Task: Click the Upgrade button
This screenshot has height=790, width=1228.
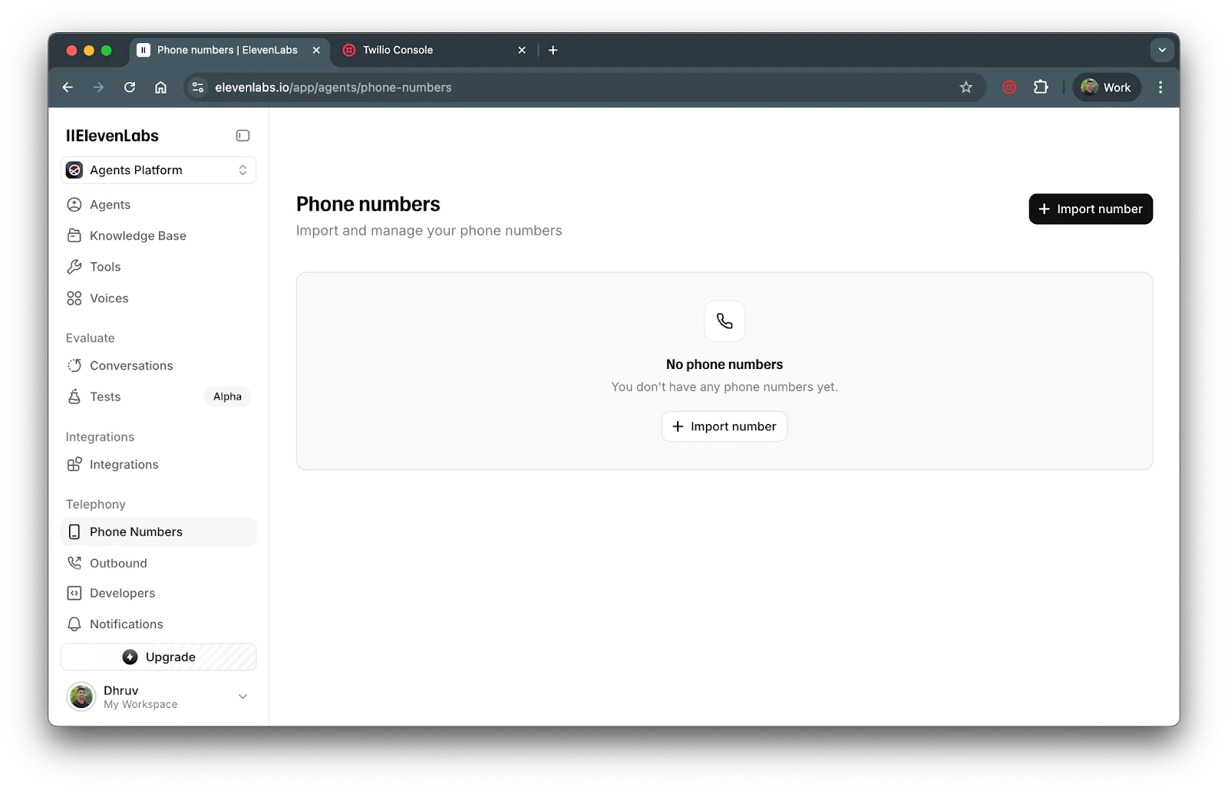Action: [x=158, y=657]
